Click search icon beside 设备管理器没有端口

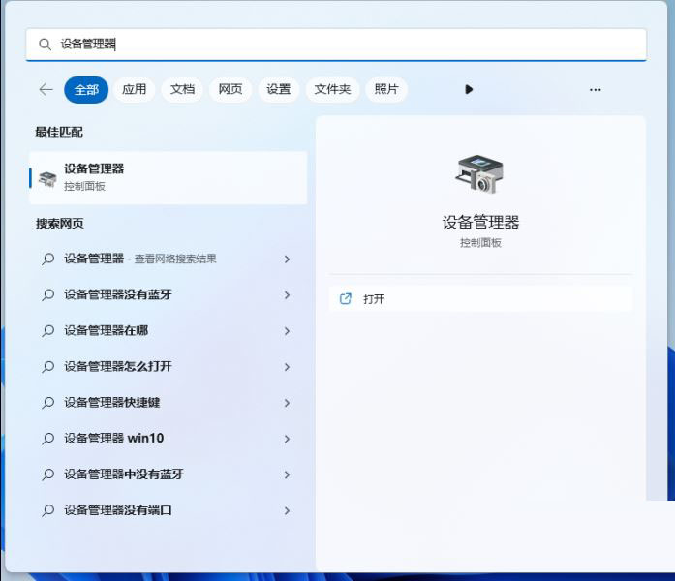coord(47,510)
